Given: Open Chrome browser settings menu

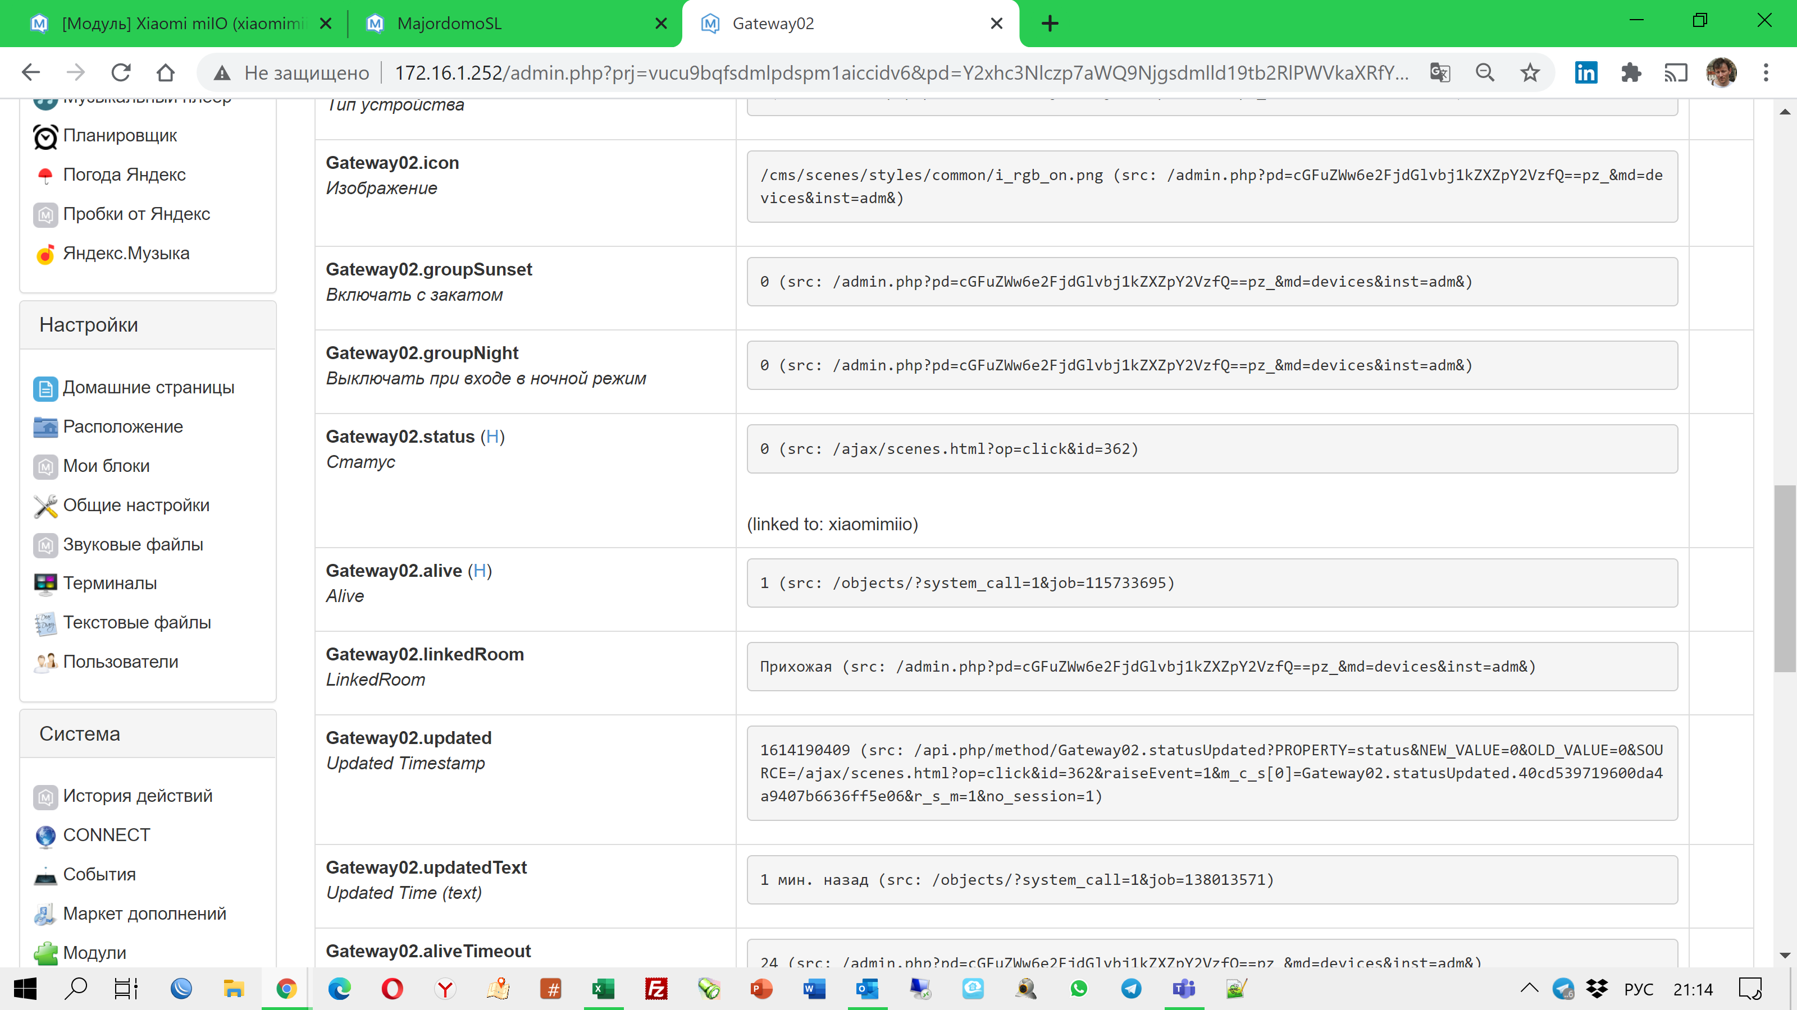Looking at the screenshot, I should [x=1766, y=72].
